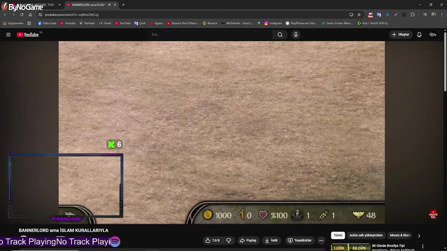The image size is (447, 251).
Task: Open the Extensions puzzle-piece menu
Action: pos(413,15)
